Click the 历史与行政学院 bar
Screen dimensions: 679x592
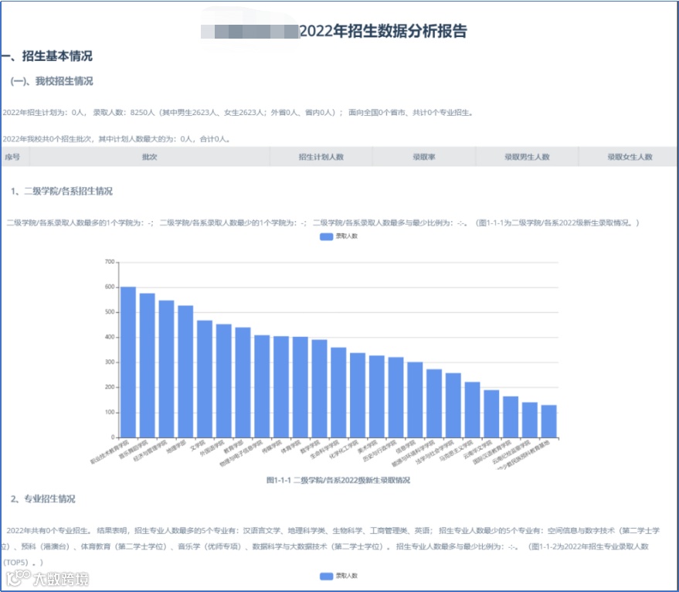pyautogui.click(x=396, y=397)
